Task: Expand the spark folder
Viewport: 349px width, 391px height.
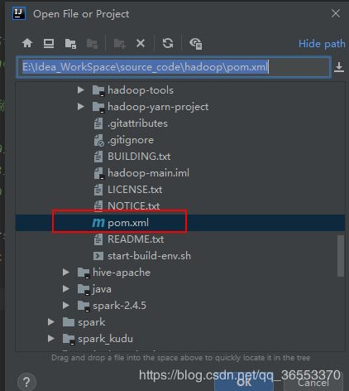Action: [51, 322]
